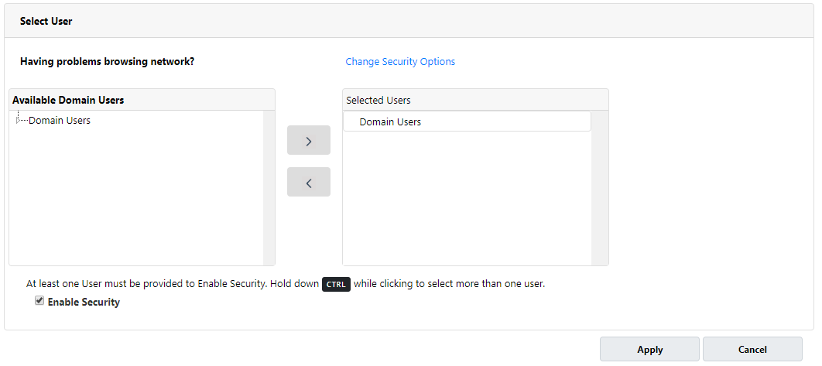Click empty space in Available Domain Users list

136,200
